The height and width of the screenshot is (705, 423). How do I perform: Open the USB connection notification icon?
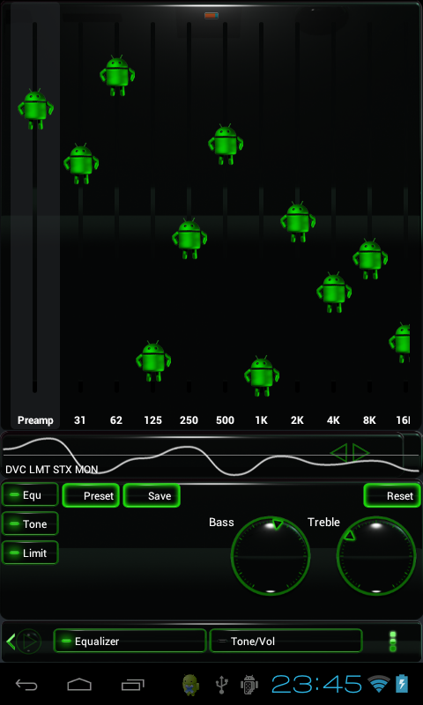pos(221,685)
